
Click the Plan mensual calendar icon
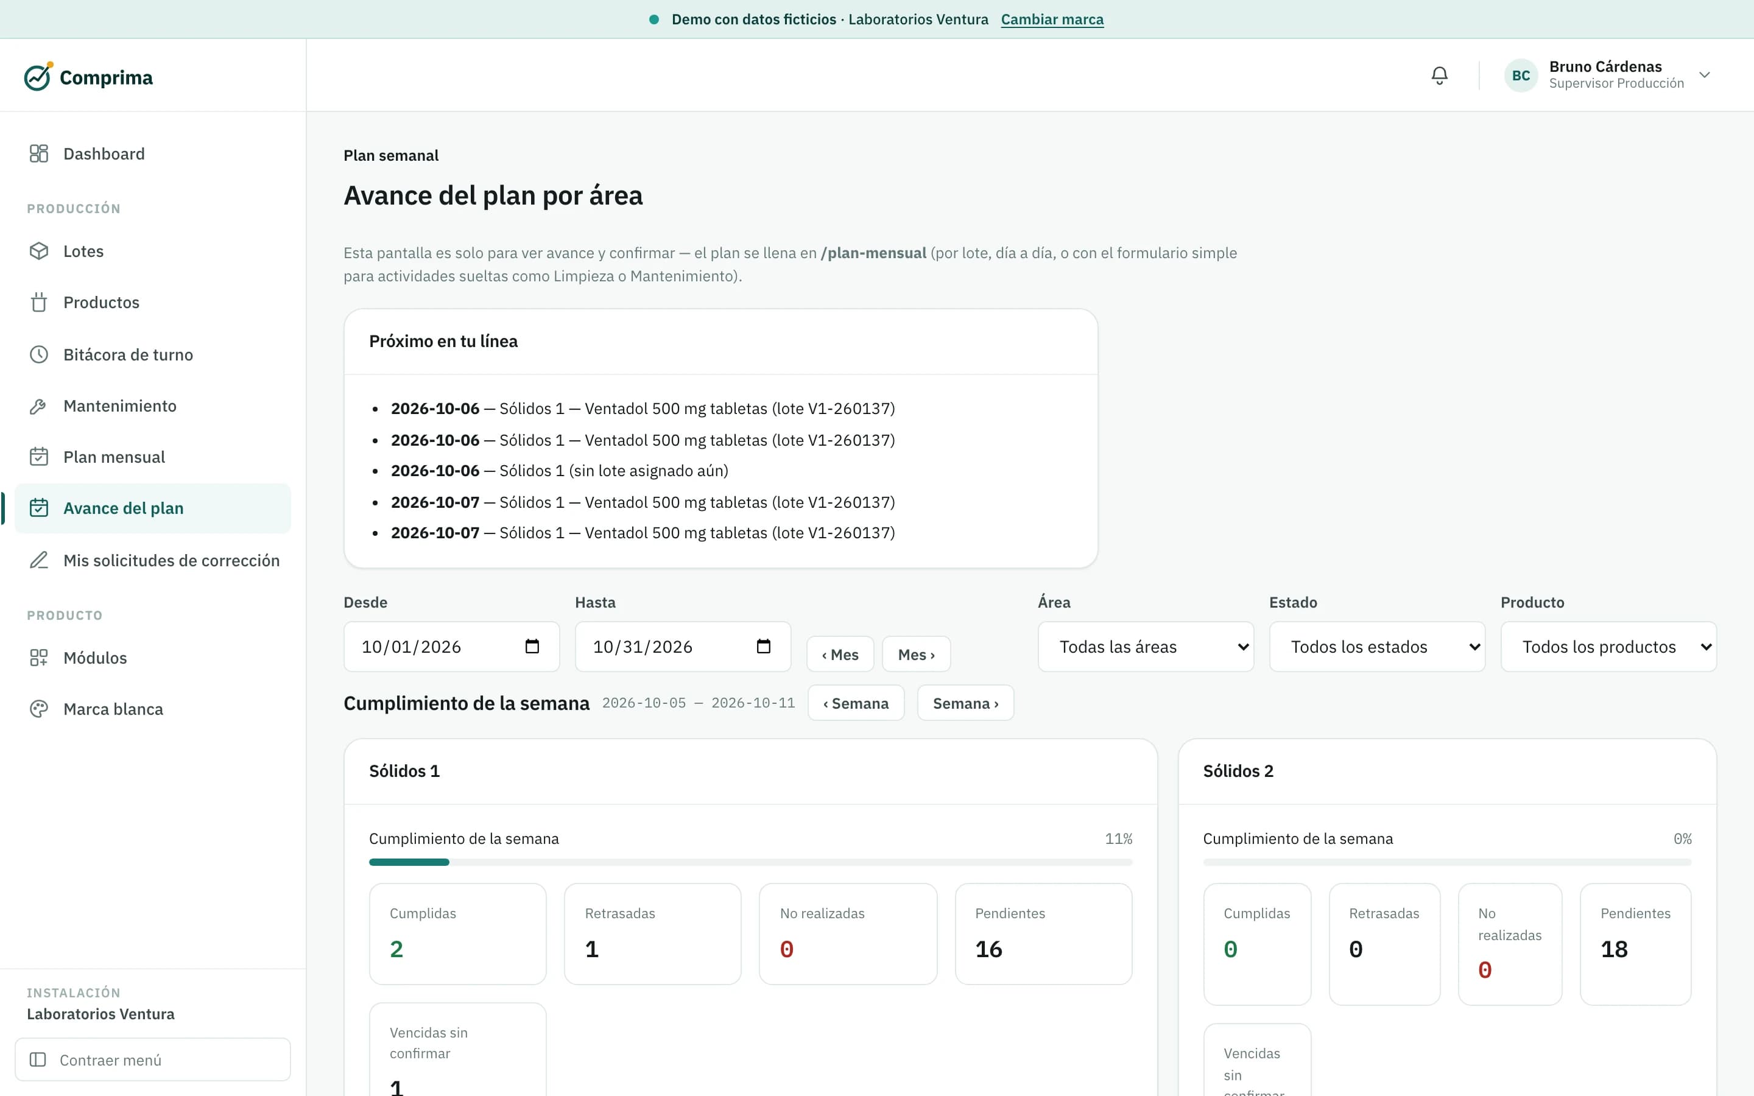click(x=38, y=457)
